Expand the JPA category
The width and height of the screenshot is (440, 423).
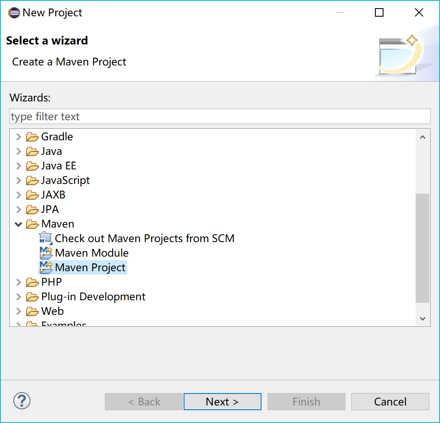pyautogui.click(x=18, y=210)
